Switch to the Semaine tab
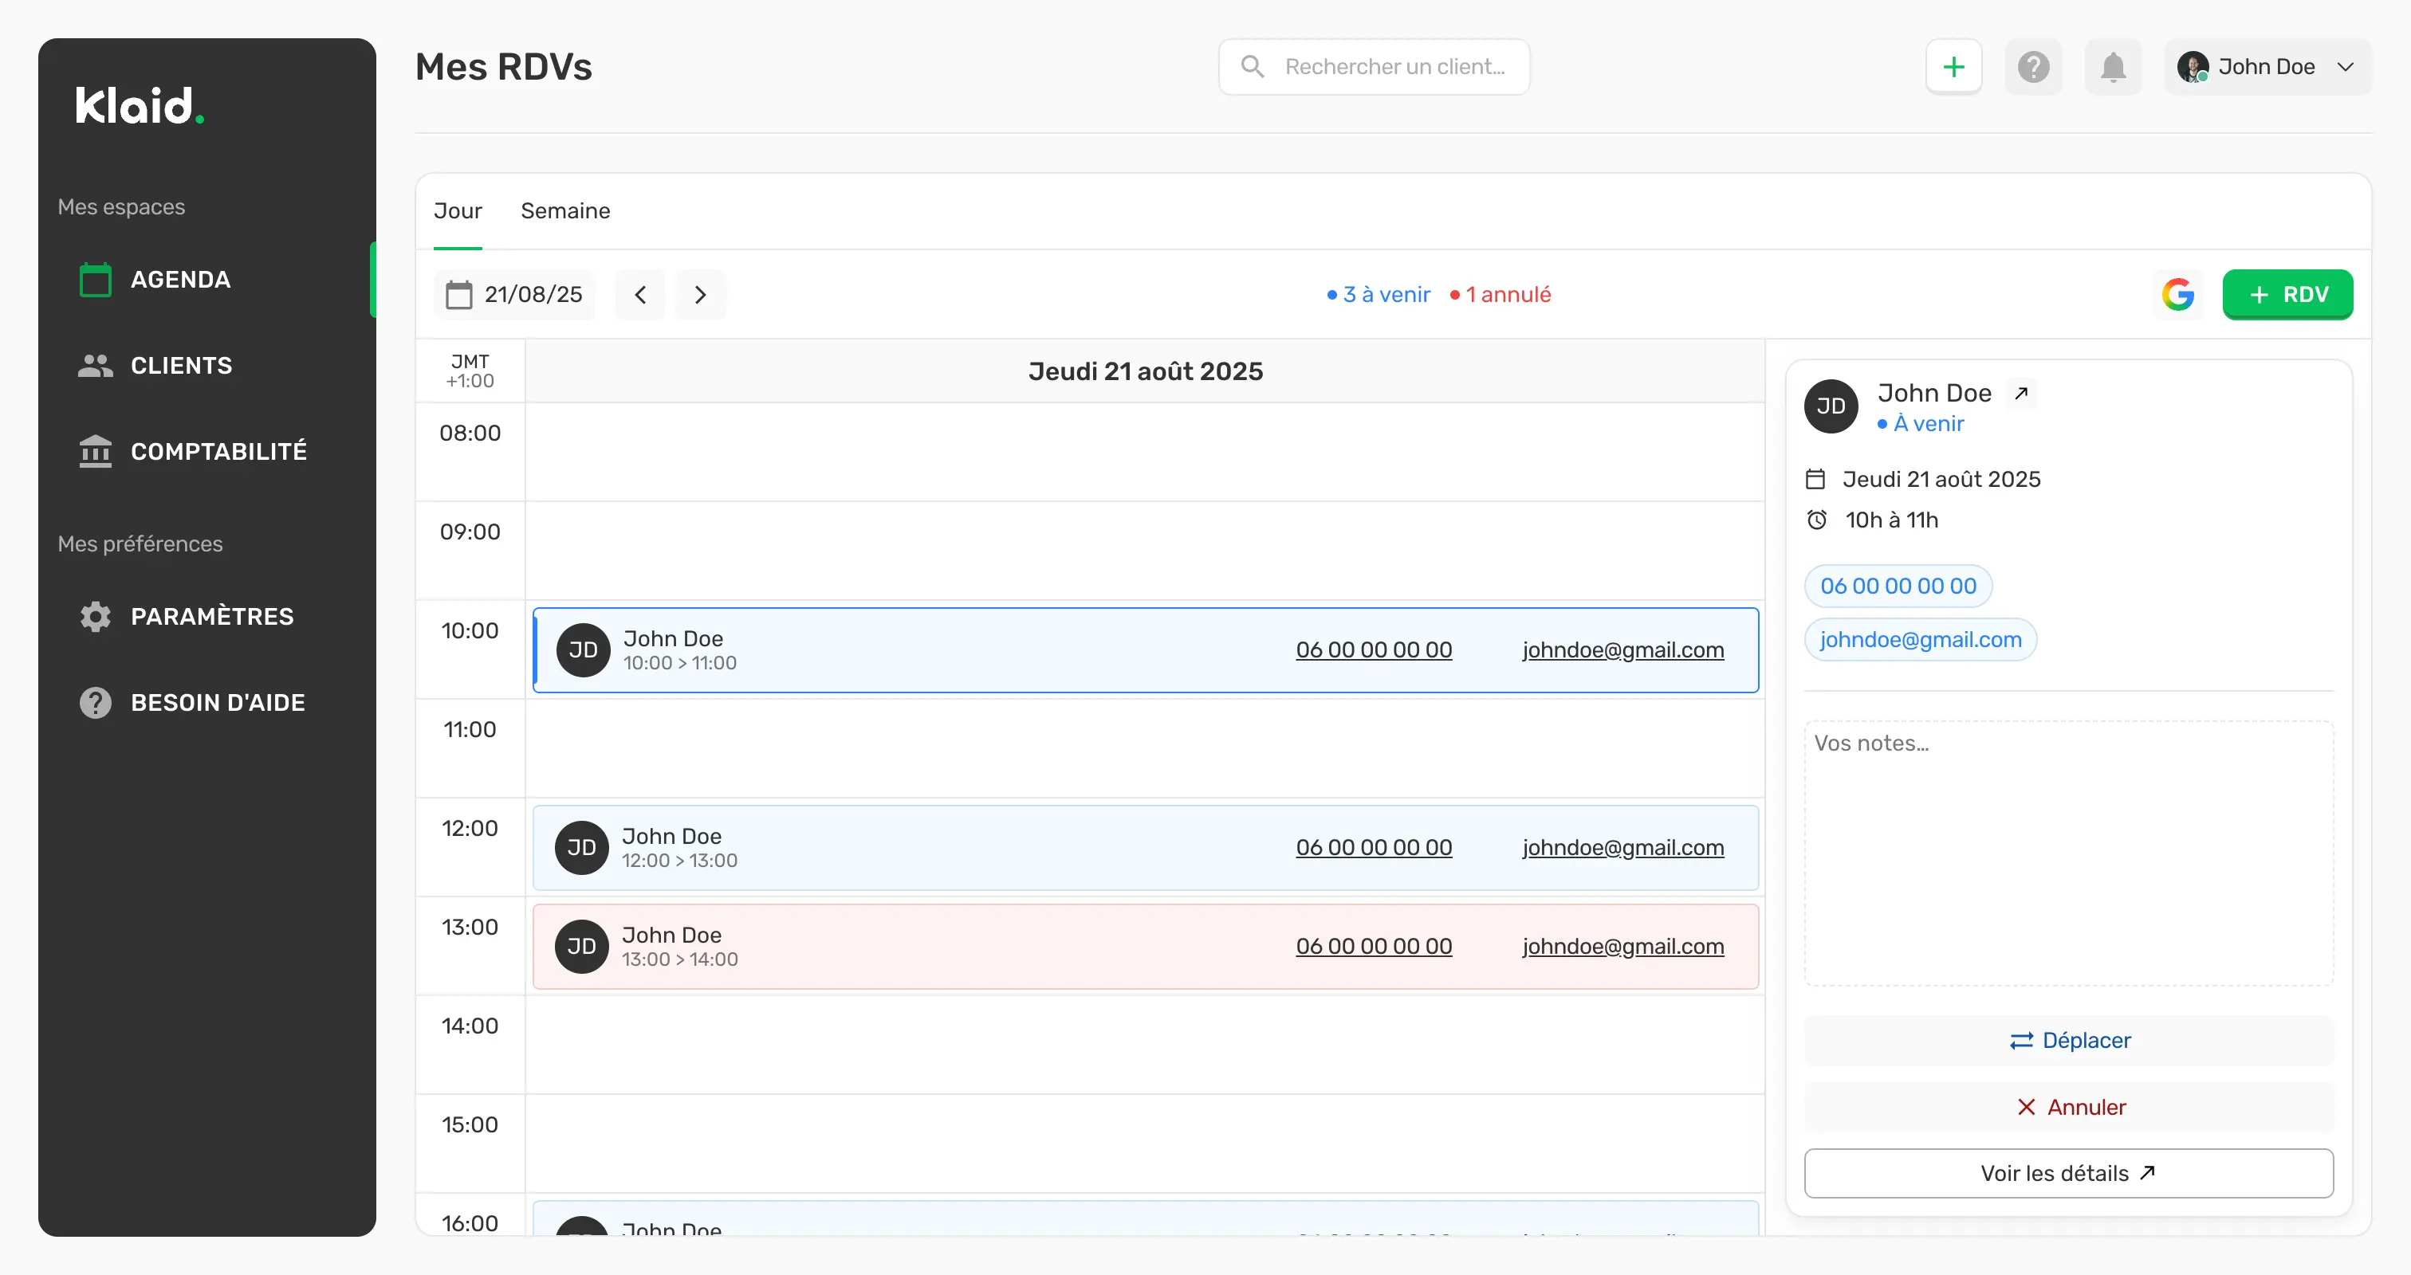The width and height of the screenshot is (2411, 1275). click(565, 210)
